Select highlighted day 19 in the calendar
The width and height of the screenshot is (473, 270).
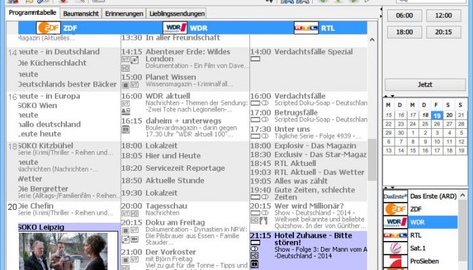click(437, 115)
